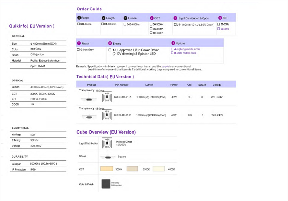The width and height of the screenshot is (288, 201).
Task: Tick the 35-3500K CCT checkbox
Action: click(x=151, y=29)
